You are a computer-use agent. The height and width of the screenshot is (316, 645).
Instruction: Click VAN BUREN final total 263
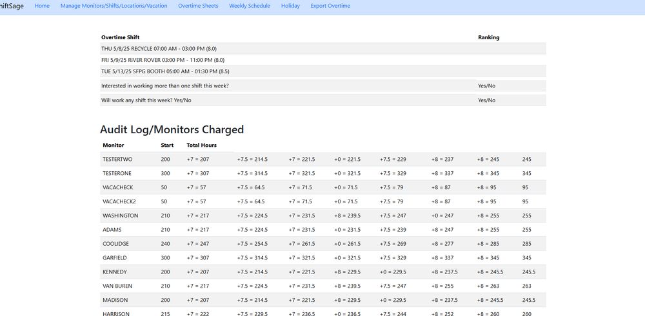[x=527, y=286]
